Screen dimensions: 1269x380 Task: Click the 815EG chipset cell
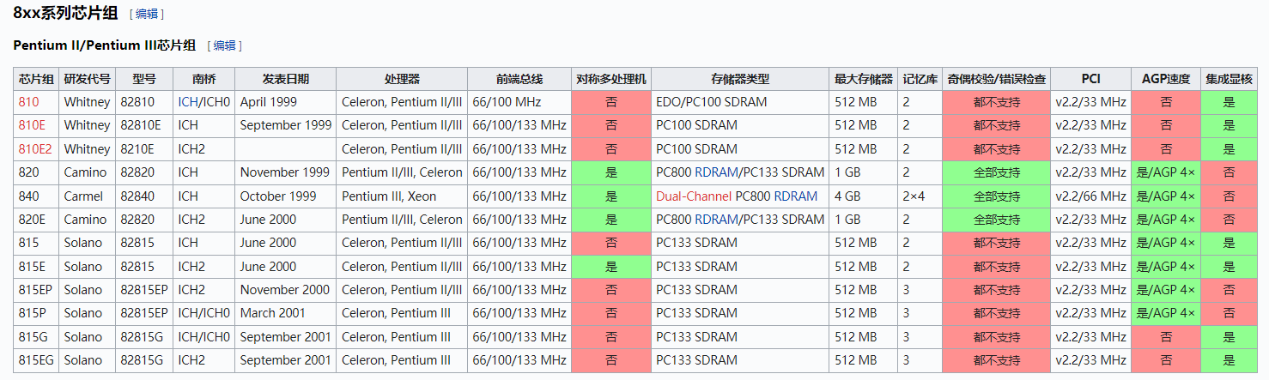pyautogui.click(x=36, y=360)
